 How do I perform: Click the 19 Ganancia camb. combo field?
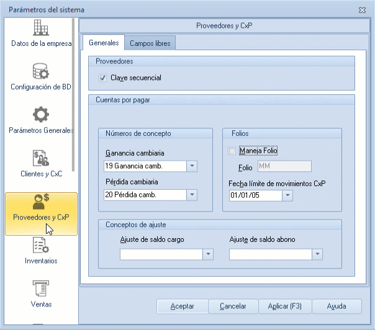pos(145,166)
